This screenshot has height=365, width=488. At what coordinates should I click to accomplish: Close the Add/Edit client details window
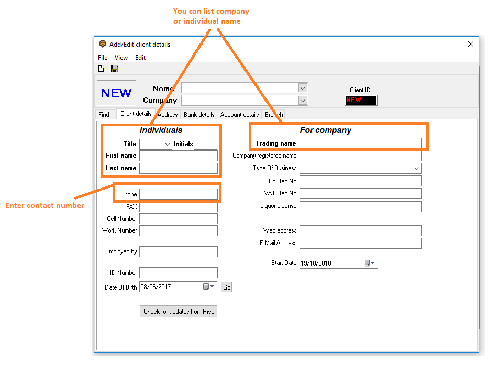pos(470,45)
